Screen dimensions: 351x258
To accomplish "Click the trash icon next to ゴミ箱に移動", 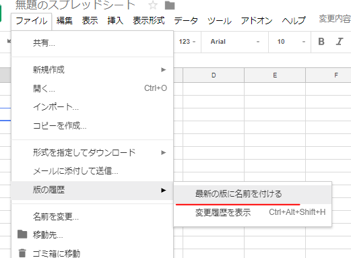I will tap(22, 253).
